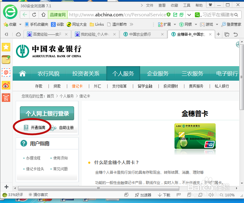Open the Weibo sidebar icon
244x203 pixels.
pyautogui.click(x=6, y=85)
